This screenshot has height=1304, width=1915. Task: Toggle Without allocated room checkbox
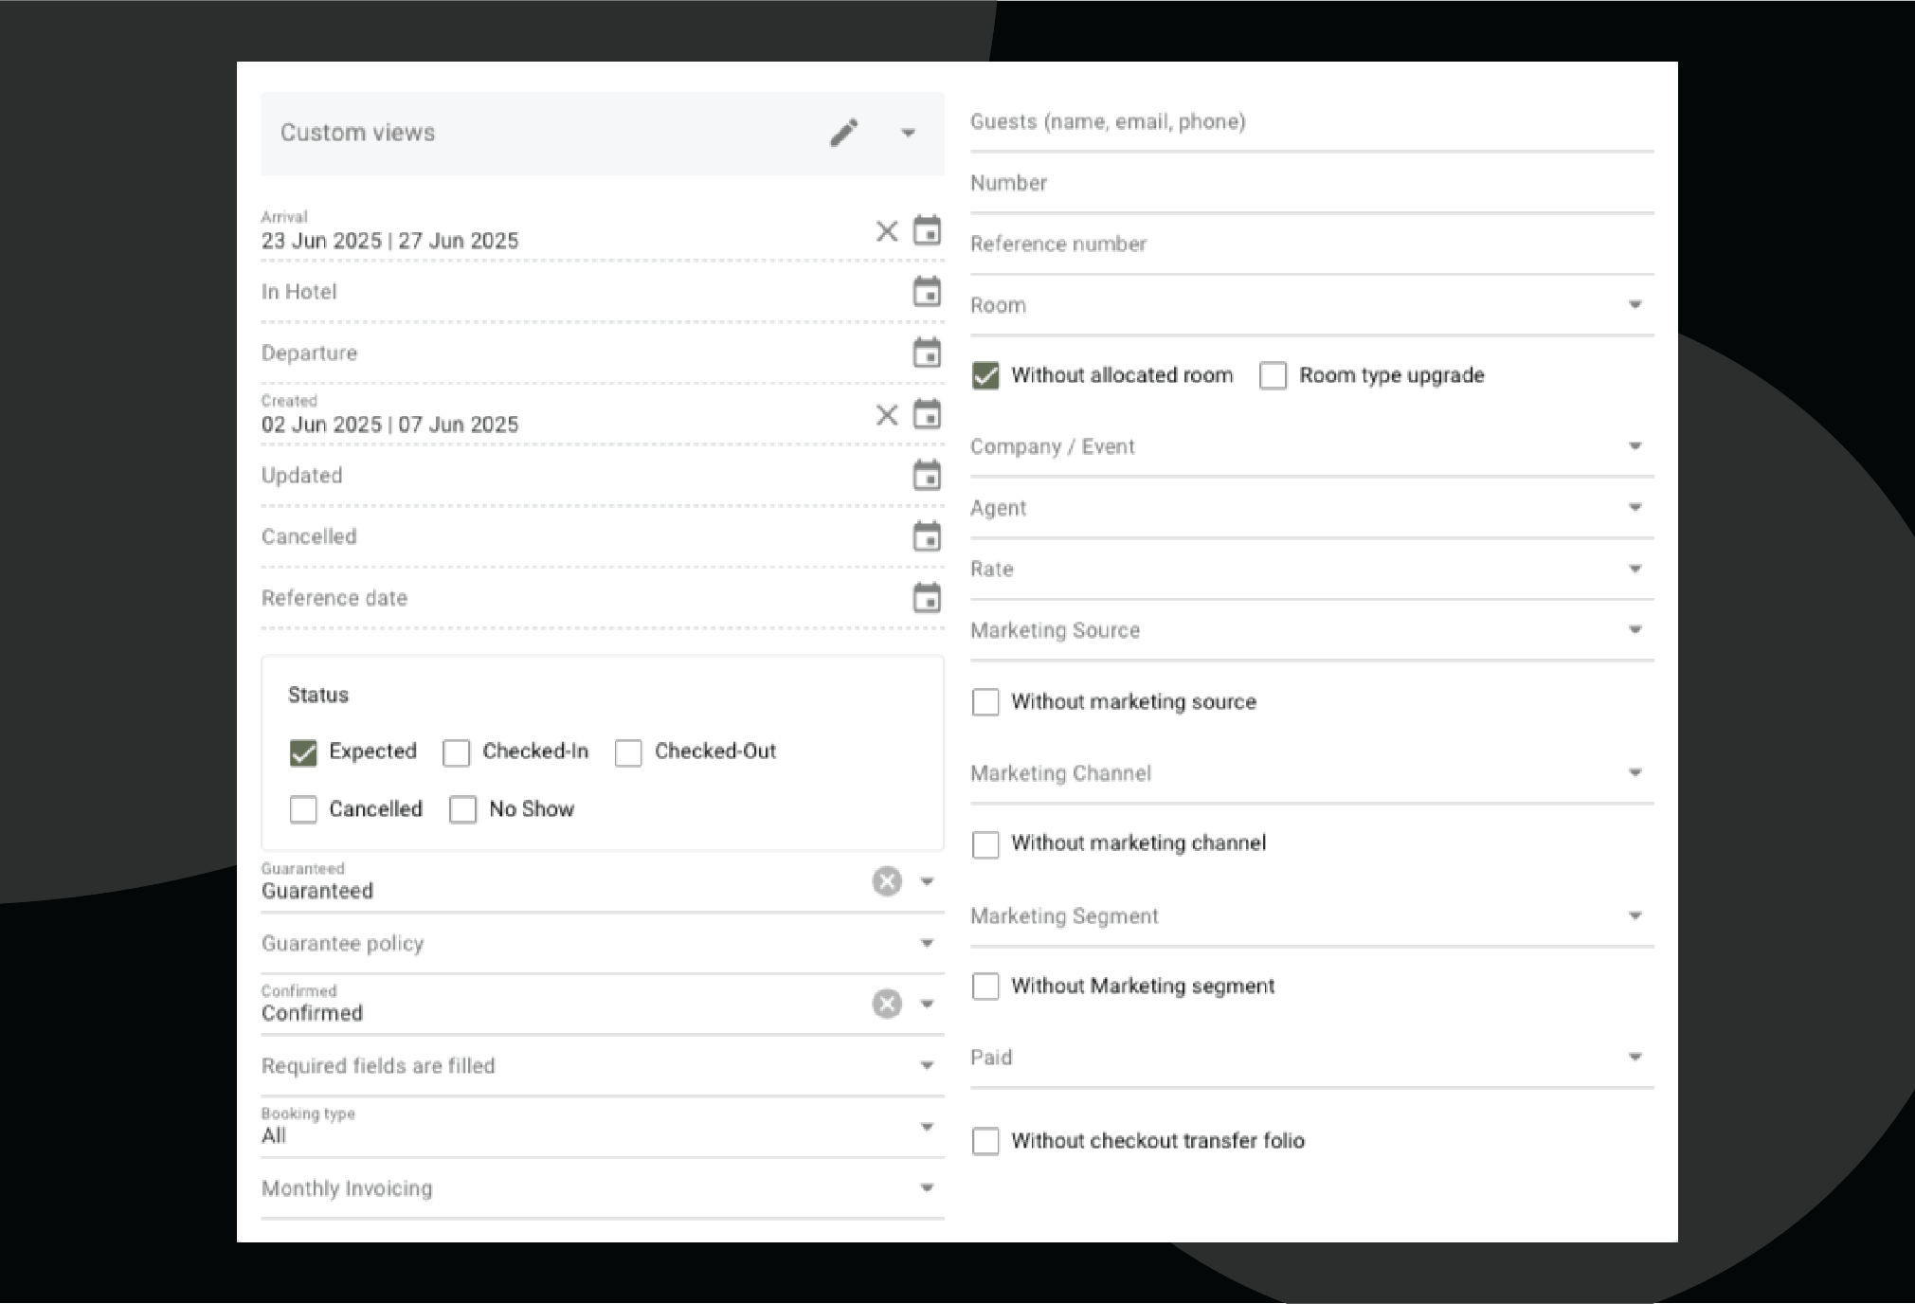(x=985, y=375)
